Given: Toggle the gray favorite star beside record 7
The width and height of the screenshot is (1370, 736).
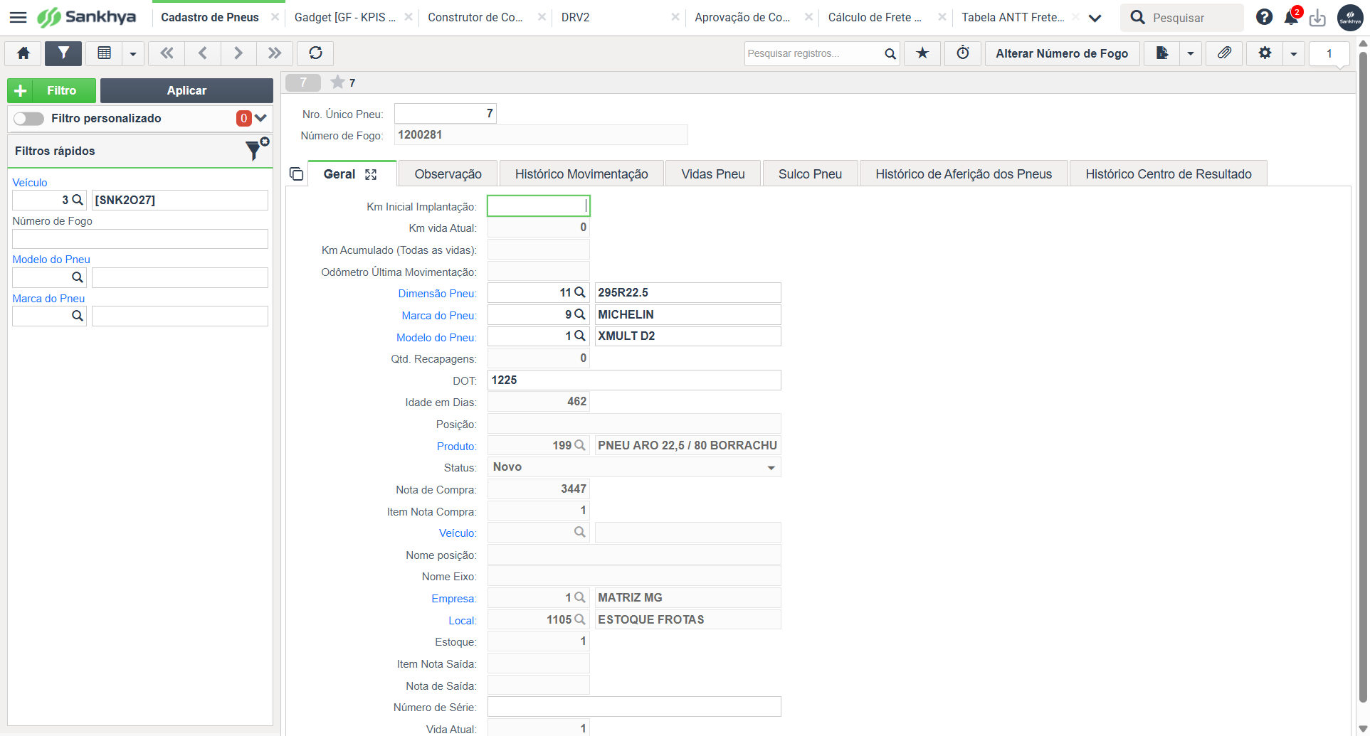Looking at the screenshot, I should pos(337,82).
